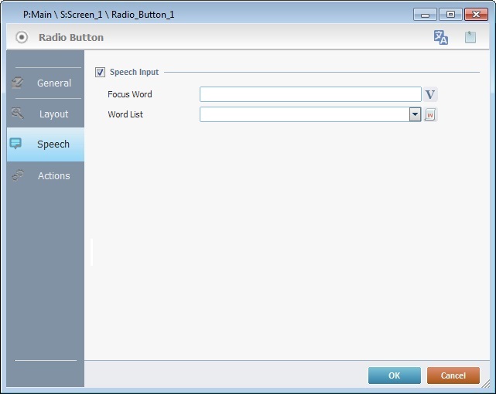The height and width of the screenshot is (394, 496).
Task: Select the Actions tab label
Action: click(53, 175)
